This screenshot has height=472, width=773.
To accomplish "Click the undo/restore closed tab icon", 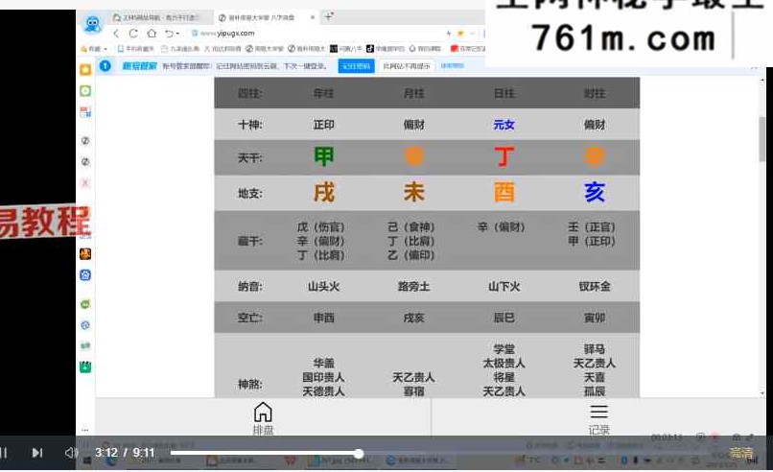I will 169,33.
